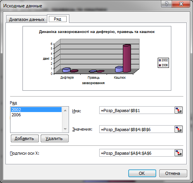Cancel with the Отмена button
Viewport: 193px width, 183px height.
pyautogui.click(x=173, y=173)
